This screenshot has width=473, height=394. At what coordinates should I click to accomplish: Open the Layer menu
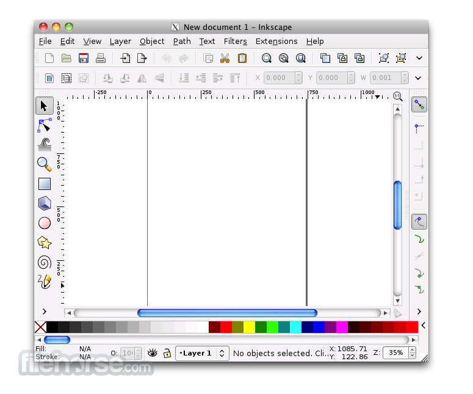(120, 41)
